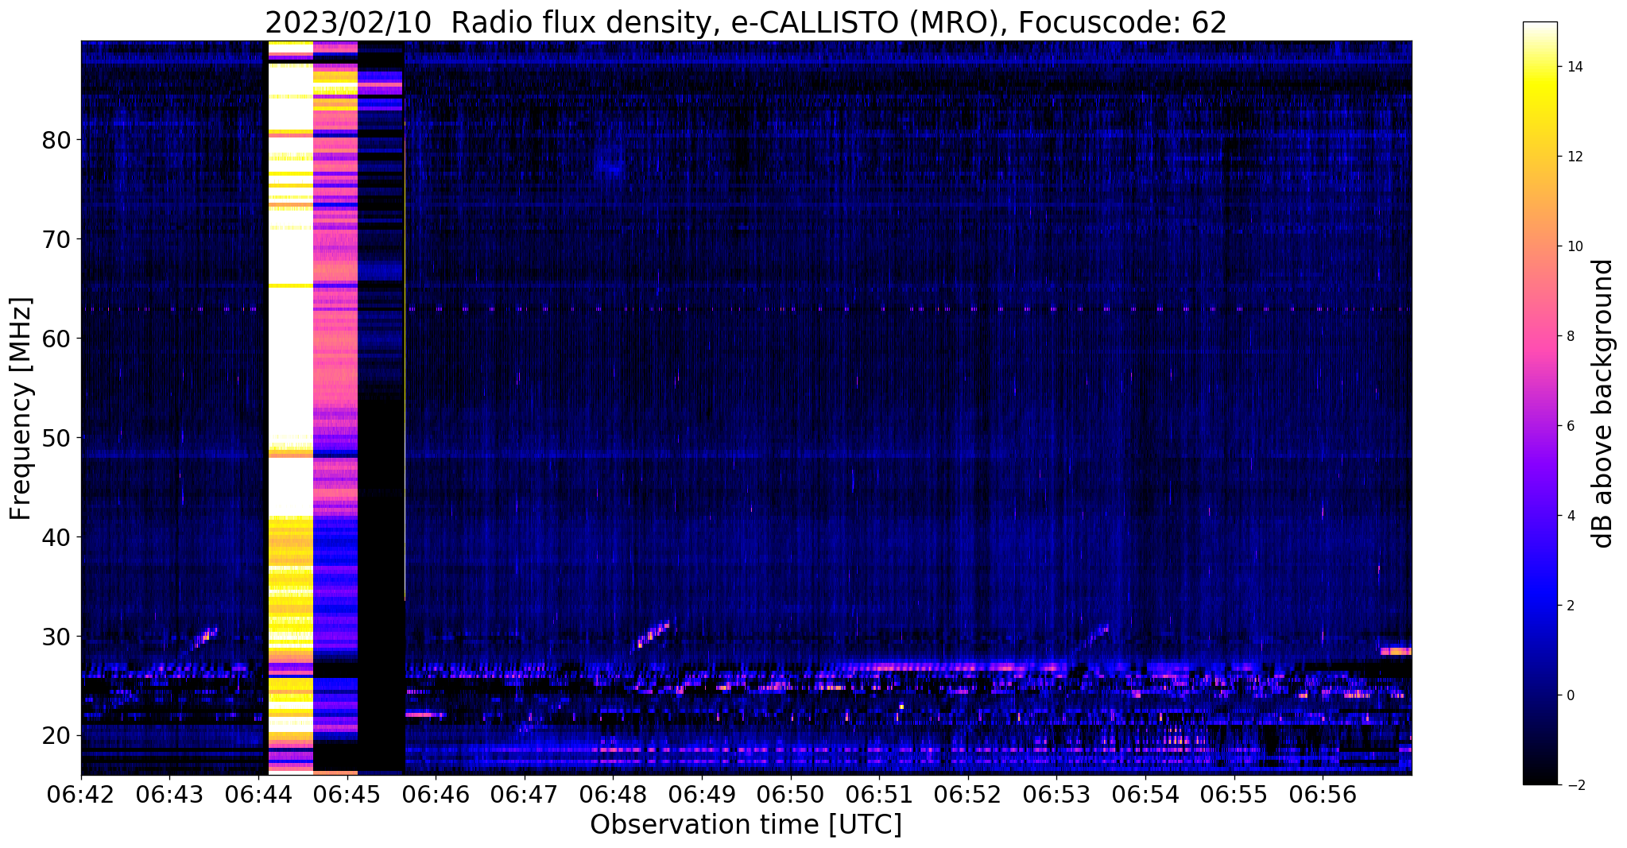Screen dimensions: 1627x848
Task: Click the pink burst band around 06:45
Action: pyautogui.click(x=335, y=407)
